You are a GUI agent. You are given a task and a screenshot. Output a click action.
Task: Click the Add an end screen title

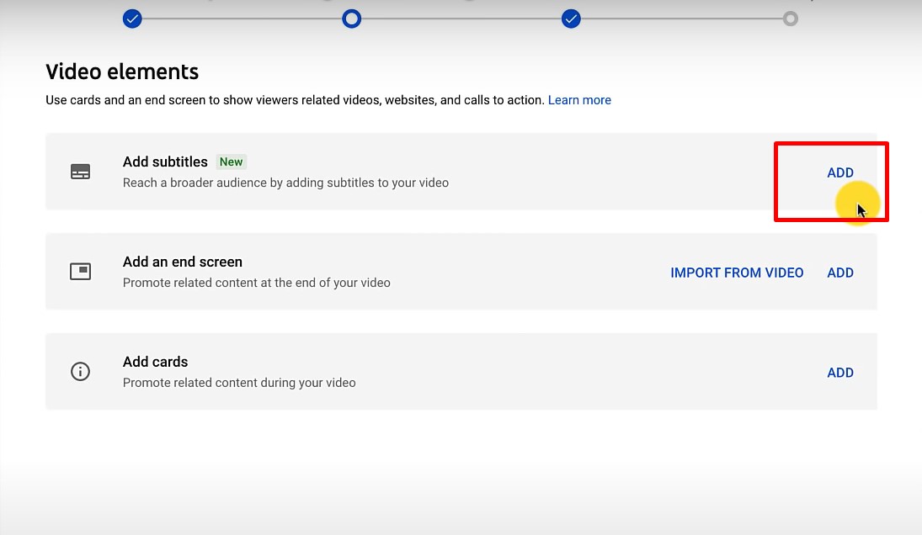182,262
